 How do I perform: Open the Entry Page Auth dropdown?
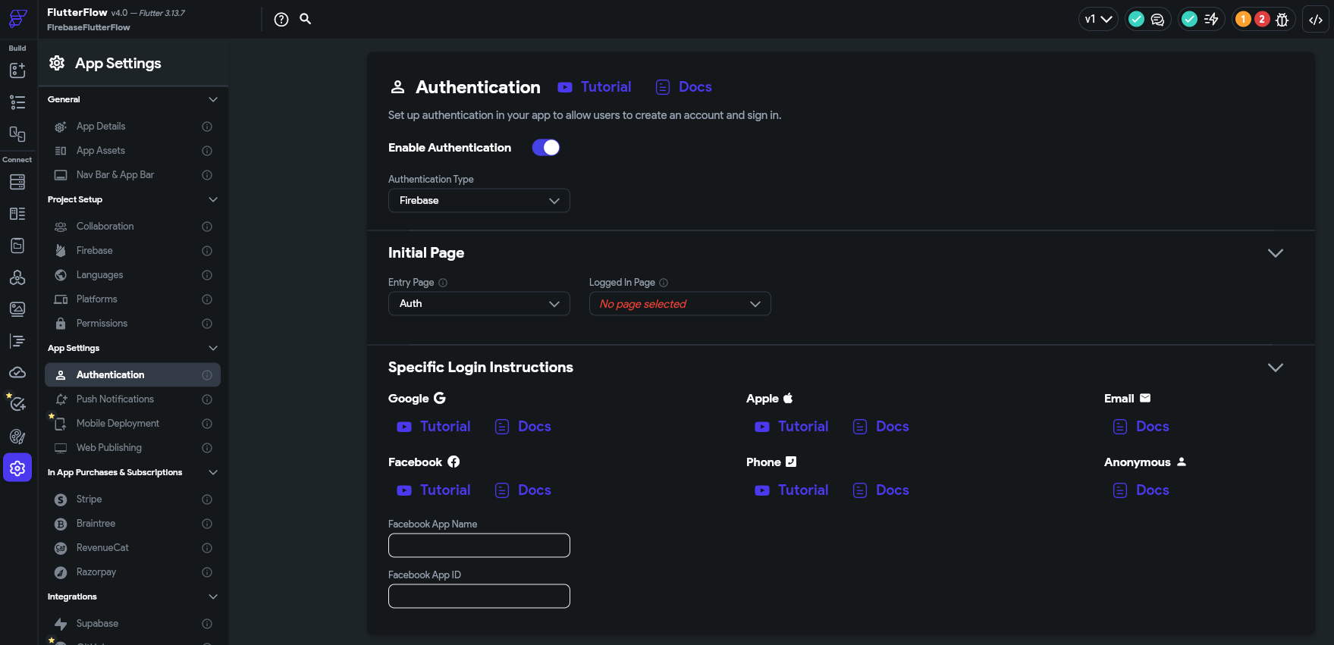coord(479,304)
